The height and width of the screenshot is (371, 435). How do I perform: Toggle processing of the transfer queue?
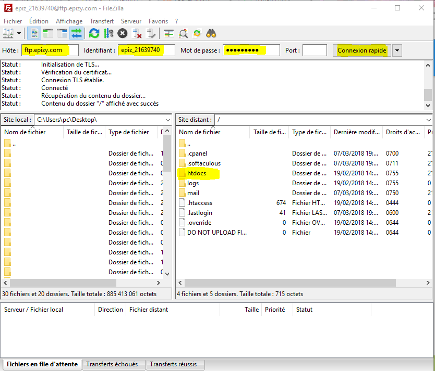pos(108,33)
